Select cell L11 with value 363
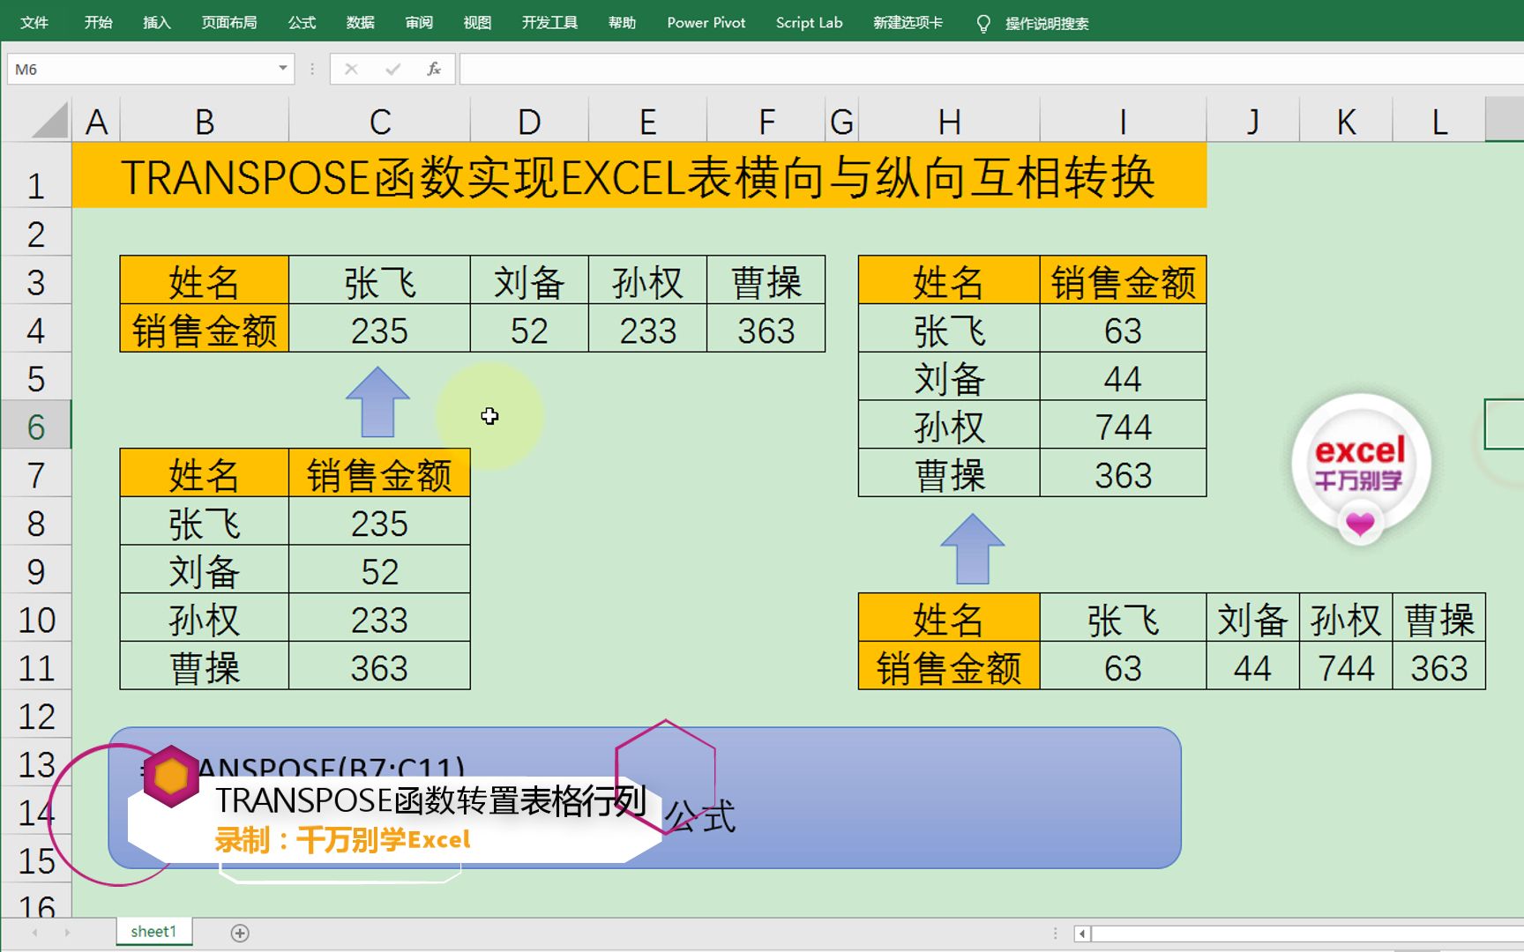The image size is (1524, 952). (x=1439, y=667)
